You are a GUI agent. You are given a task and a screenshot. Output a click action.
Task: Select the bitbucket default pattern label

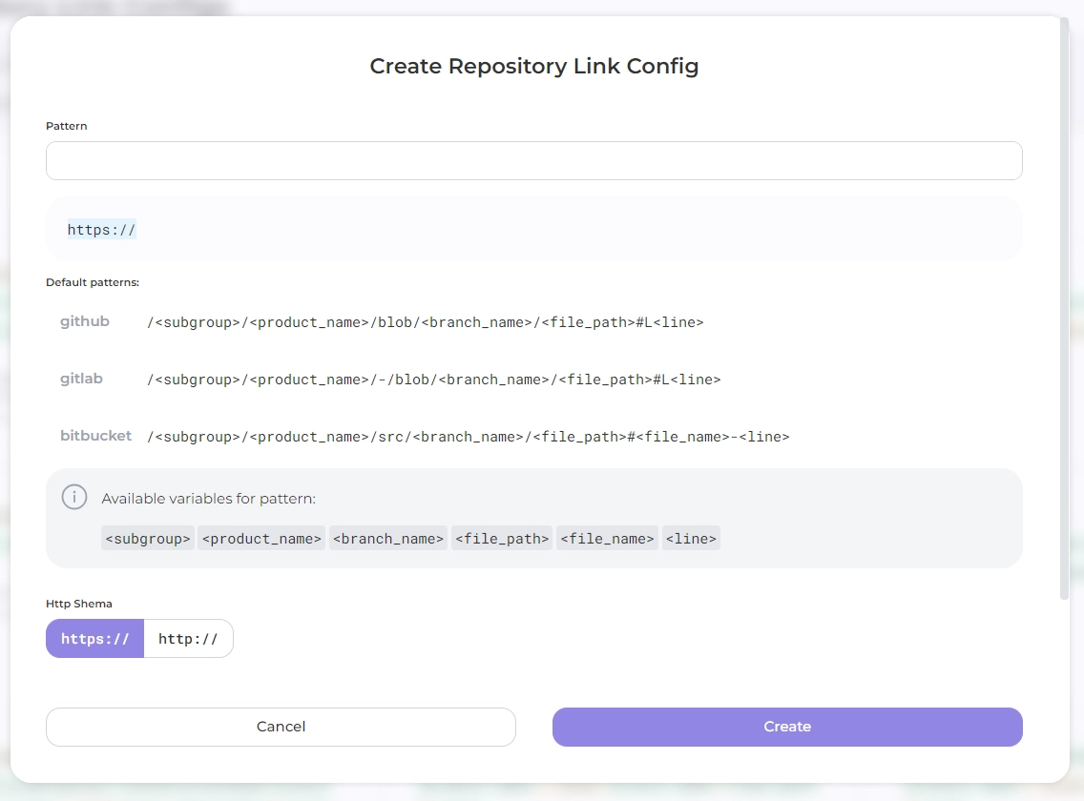(95, 437)
